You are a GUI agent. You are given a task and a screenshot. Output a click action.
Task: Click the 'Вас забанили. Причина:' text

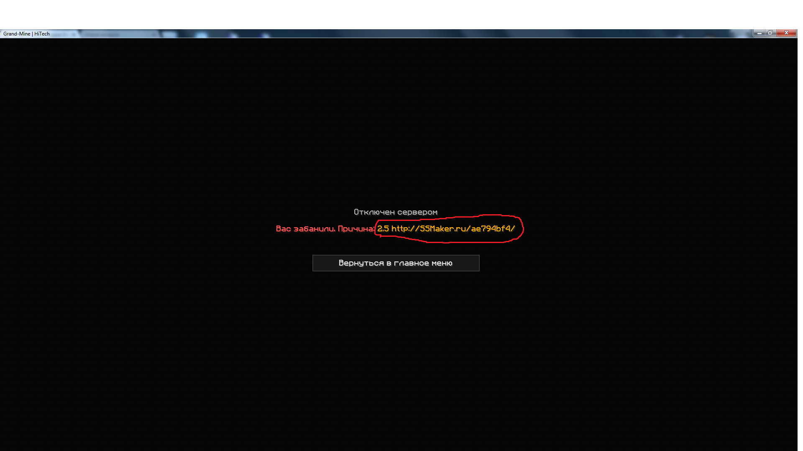(325, 229)
